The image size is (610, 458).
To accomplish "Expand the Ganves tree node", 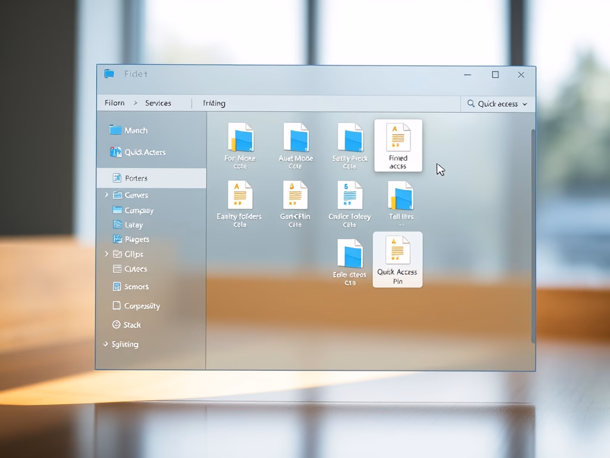I will coord(107,195).
